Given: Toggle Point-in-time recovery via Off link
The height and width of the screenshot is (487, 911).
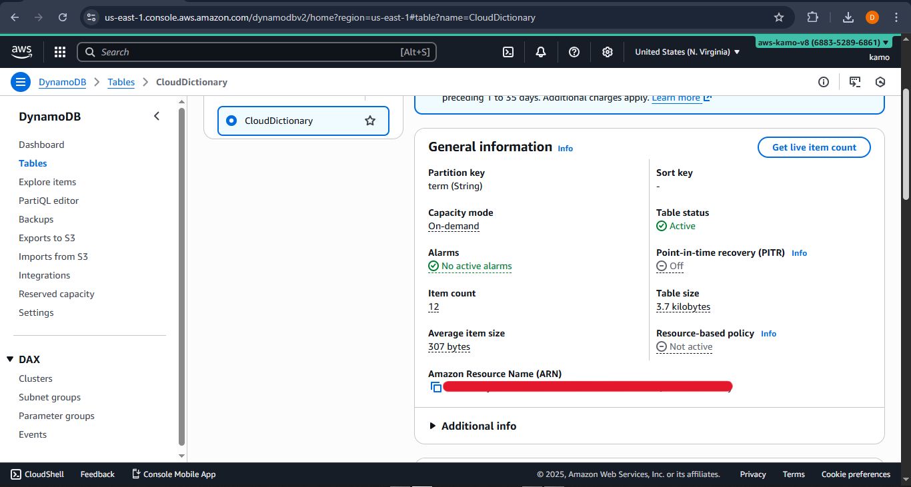Looking at the screenshot, I should pos(674,266).
